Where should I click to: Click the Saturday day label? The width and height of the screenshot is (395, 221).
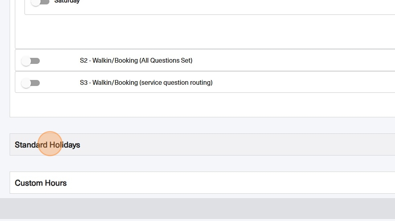coord(67,2)
